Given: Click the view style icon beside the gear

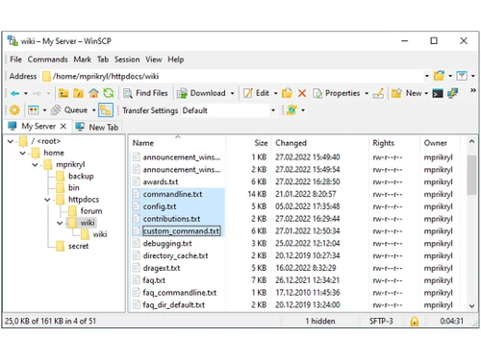Looking at the screenshot, I should tap(34, 110).
